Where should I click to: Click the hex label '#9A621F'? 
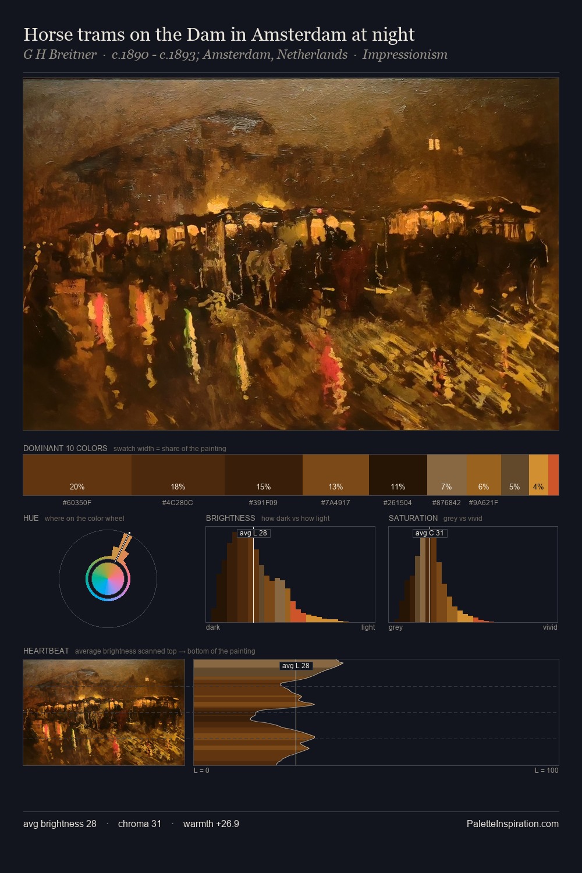[483, 503]
